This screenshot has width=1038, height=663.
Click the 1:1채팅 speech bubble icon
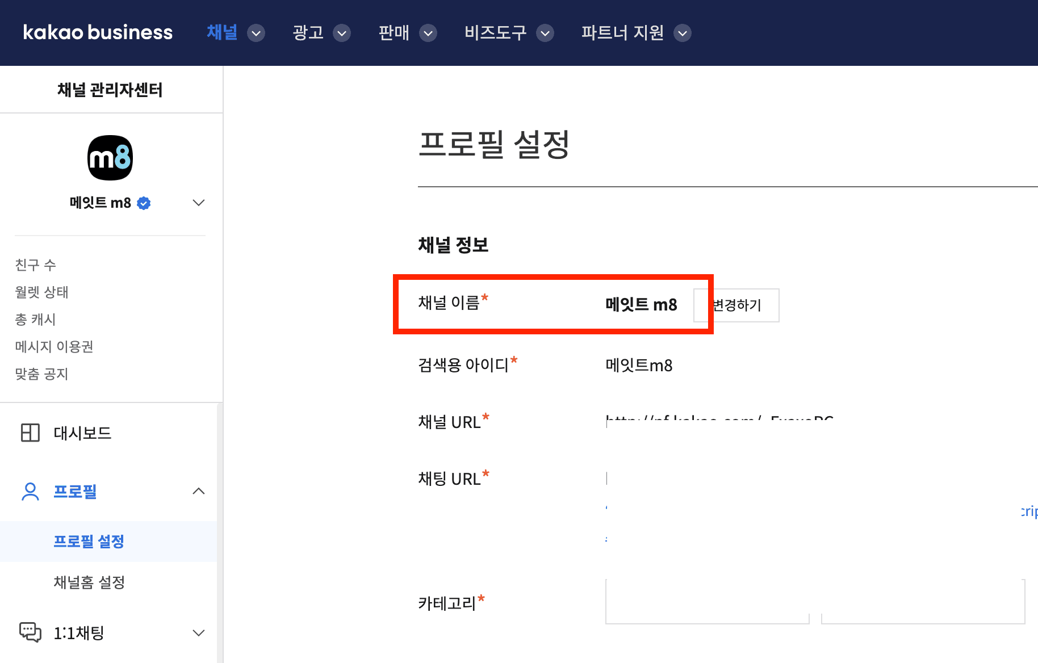[x=30, y=632]
